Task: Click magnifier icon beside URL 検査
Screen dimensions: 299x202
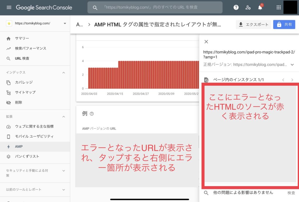Action: tap(8, 59)
